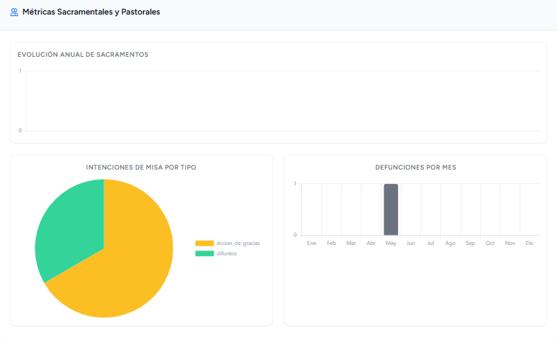This screenshot has height=337, width=557.
Task: Click the 1 label on Defunciones y-axis
Action: pyautogui.click(x=295, y=183)
